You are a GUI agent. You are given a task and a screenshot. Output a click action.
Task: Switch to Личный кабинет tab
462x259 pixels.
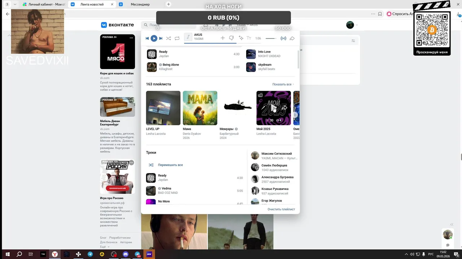click(x=44, y=4)
